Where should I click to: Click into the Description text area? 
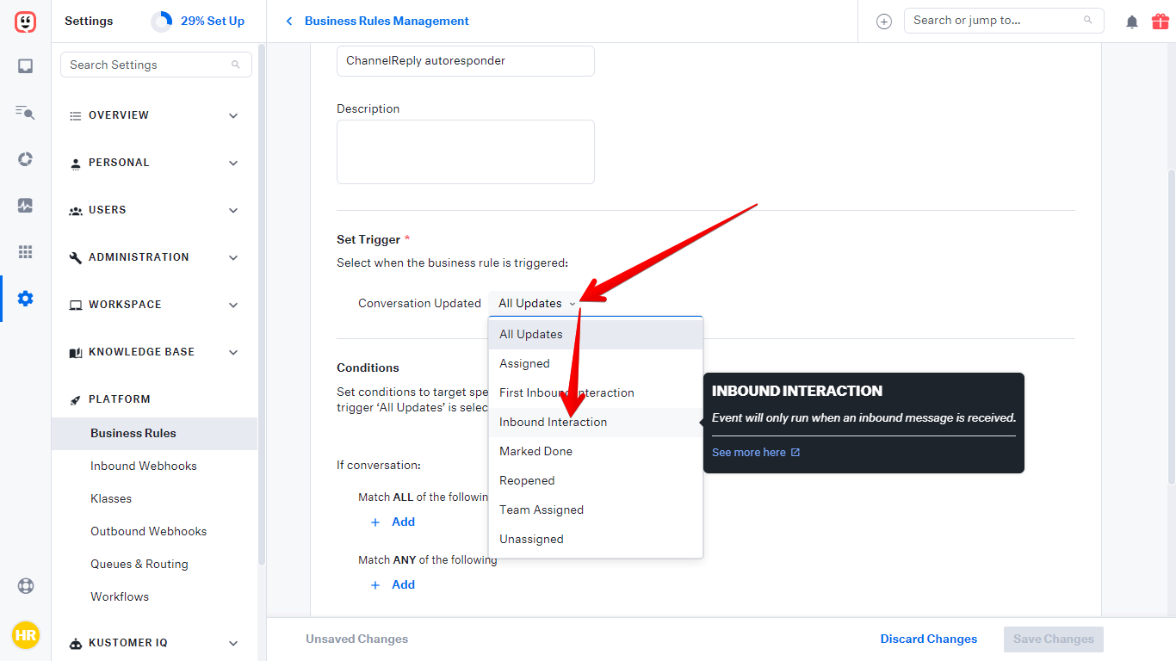coord(466,151)
